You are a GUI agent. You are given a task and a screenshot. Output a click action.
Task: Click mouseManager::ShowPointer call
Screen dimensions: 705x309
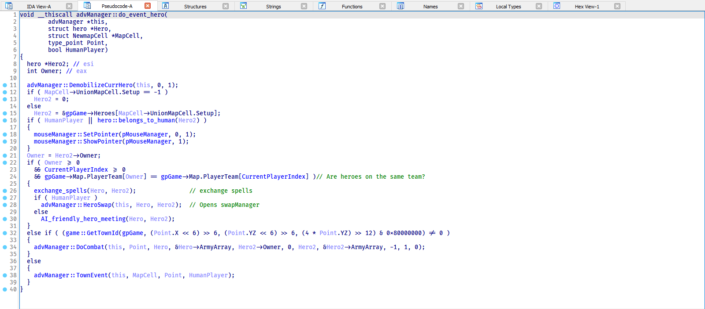pyautogui.click(x=78, y=141)
